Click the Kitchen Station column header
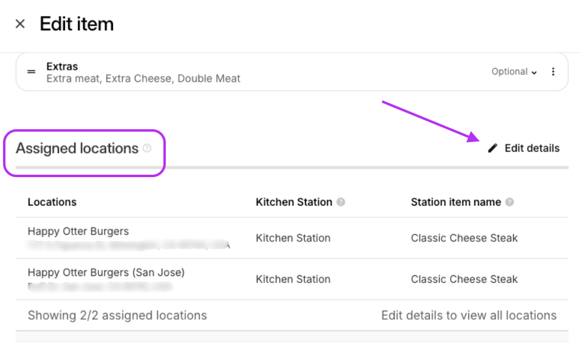This screenshot has height=347, width=580. click(294, 203)
